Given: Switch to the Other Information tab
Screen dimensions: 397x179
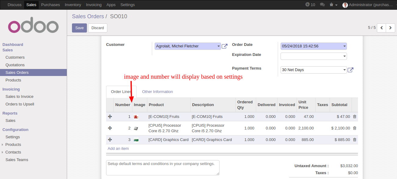Looking at the screenshot, I should (x=157, y=92).
